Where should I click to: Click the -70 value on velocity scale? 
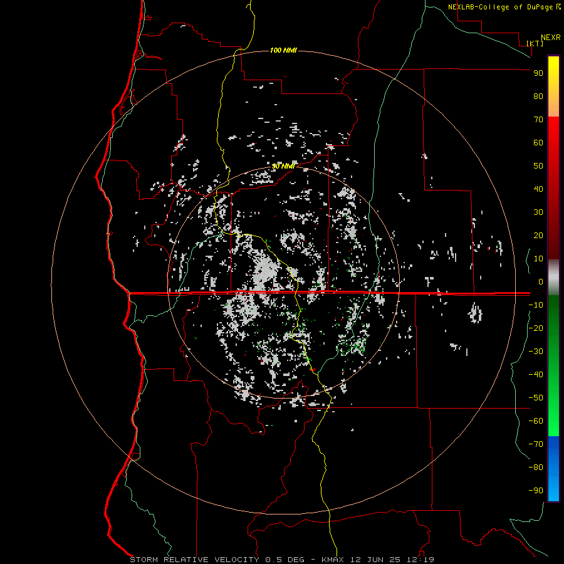tap(536, 444)
